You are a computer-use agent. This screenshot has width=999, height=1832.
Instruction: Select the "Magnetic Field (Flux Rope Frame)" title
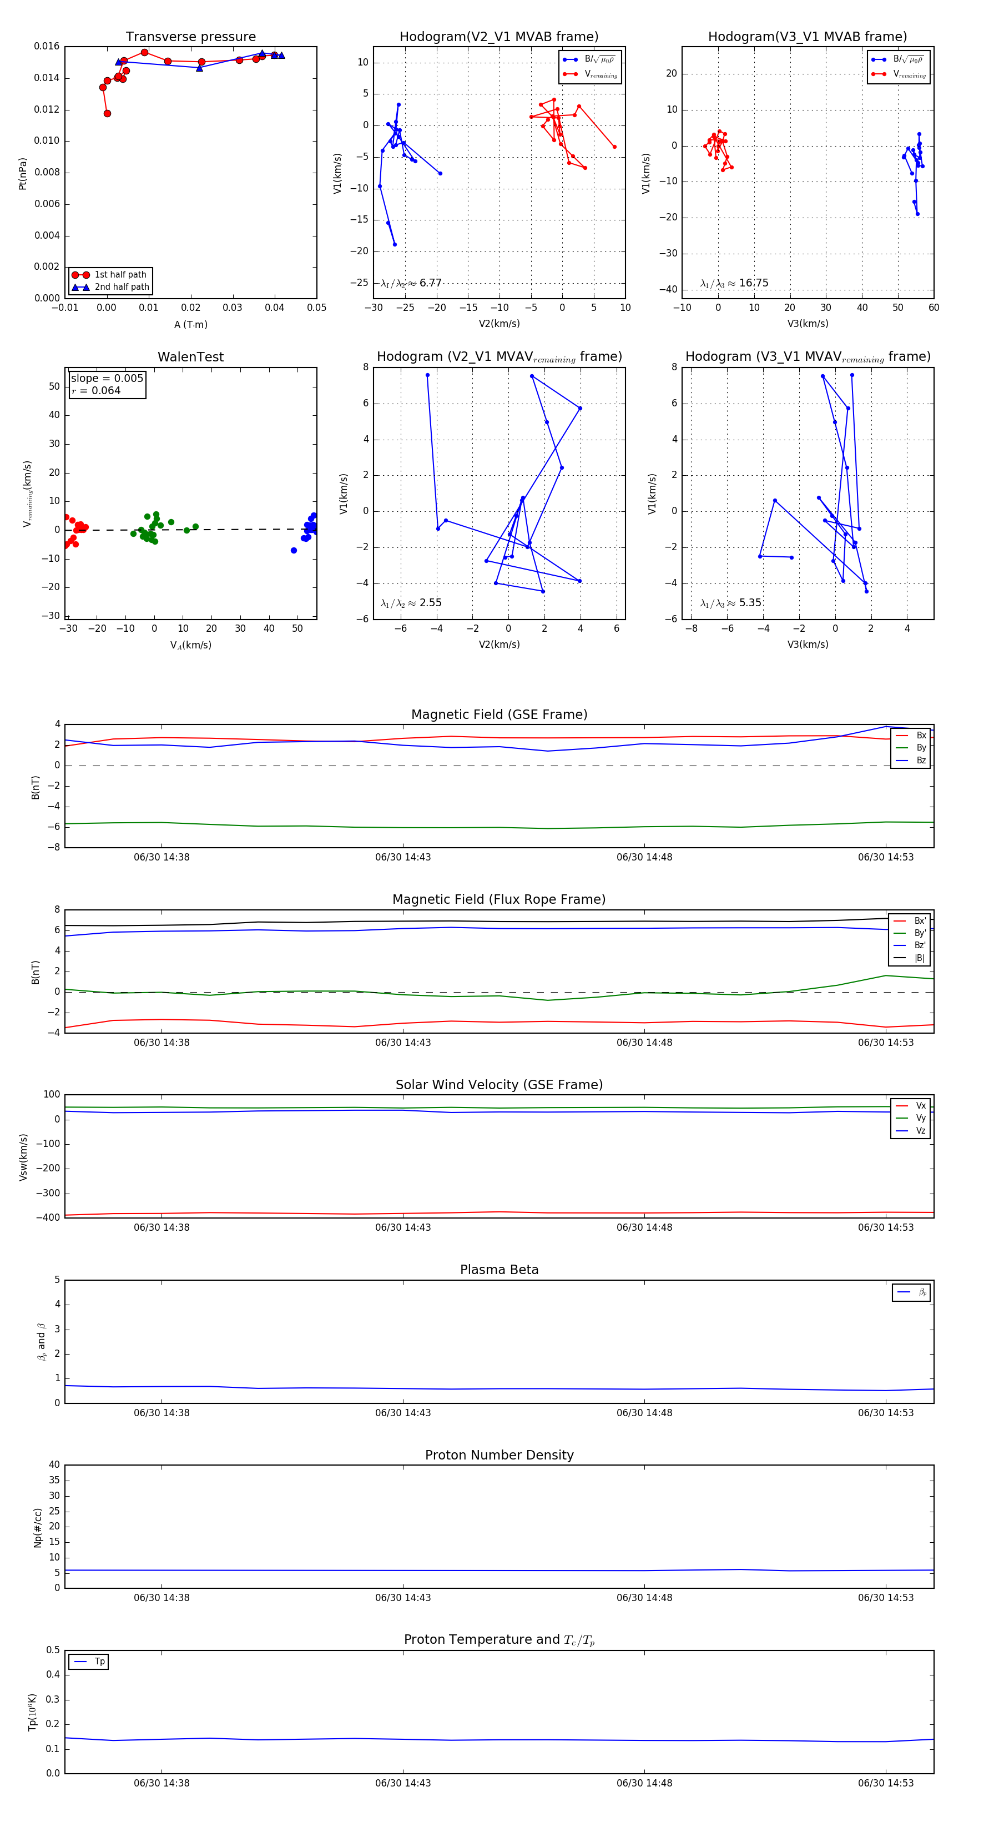click(x=499, y=900)
